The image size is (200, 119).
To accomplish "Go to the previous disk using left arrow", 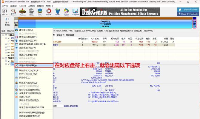I will point(6,19).
